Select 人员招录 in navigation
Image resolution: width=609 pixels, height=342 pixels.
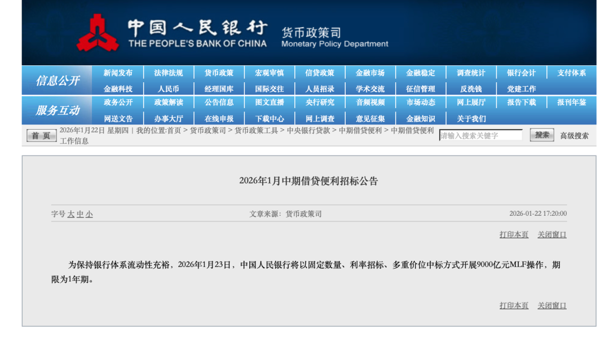[x=320, y=89]
